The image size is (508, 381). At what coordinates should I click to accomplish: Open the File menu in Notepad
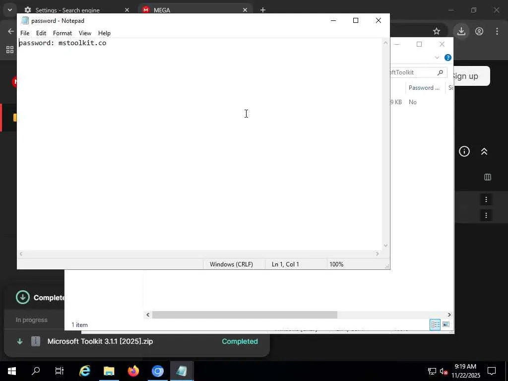tap(25, 33)
